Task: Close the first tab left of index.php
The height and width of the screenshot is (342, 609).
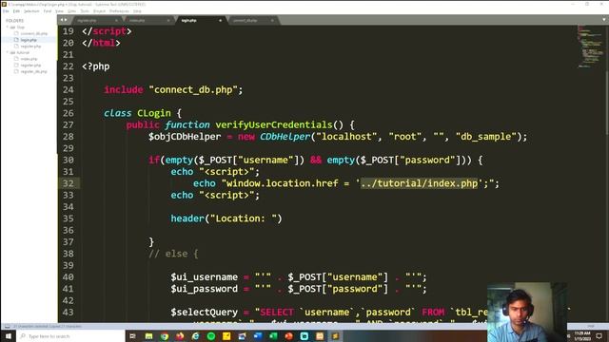Action: [x=116, y=21]
